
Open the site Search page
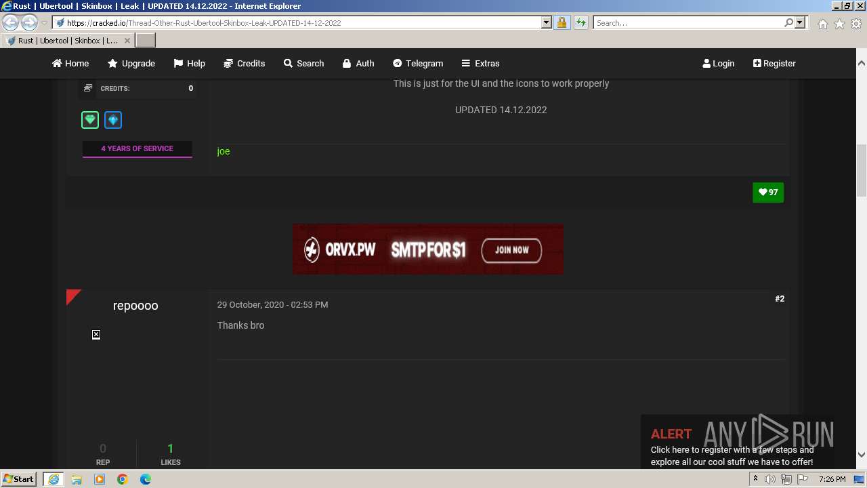click(x=303, y=63)
